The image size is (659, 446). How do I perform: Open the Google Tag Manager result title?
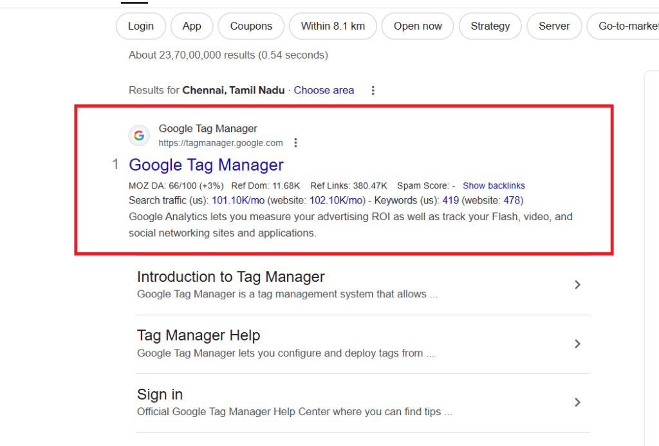pyautogui.click(x=206, y=165)
